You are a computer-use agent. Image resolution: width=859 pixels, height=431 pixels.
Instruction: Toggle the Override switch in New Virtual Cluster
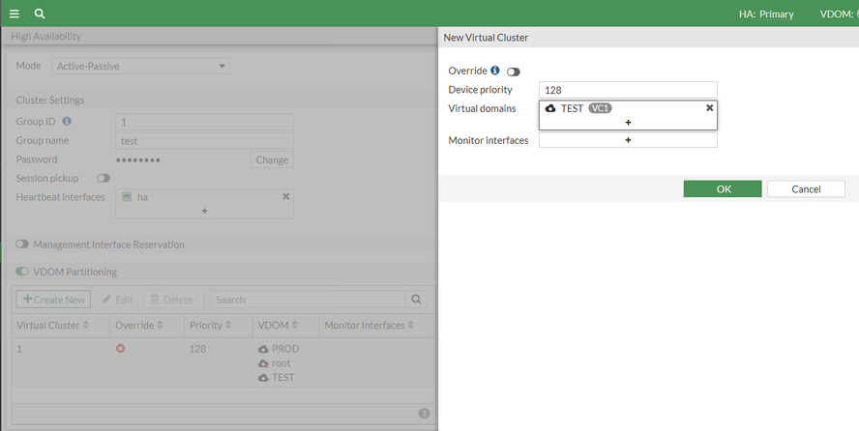[x=514, y=72]
